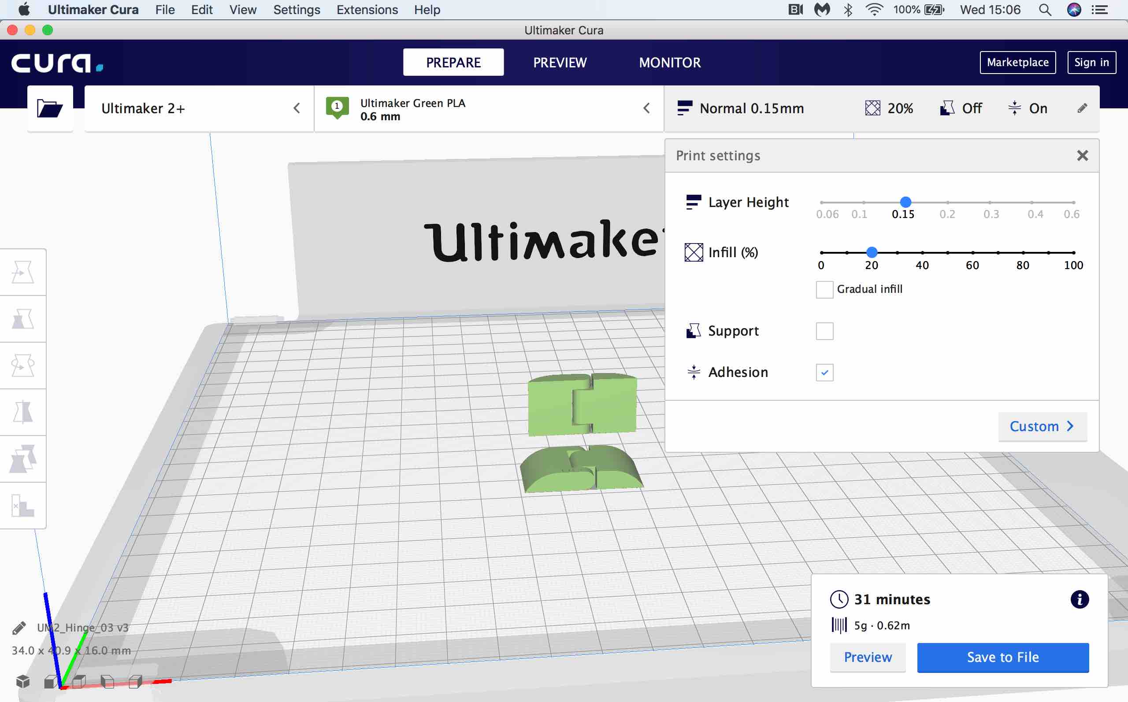The width and height of the screenshot is (1128, 702).
Task: Expand Ultimaker 2+ printer selector arrow
Action: click(x=297, y=108)
